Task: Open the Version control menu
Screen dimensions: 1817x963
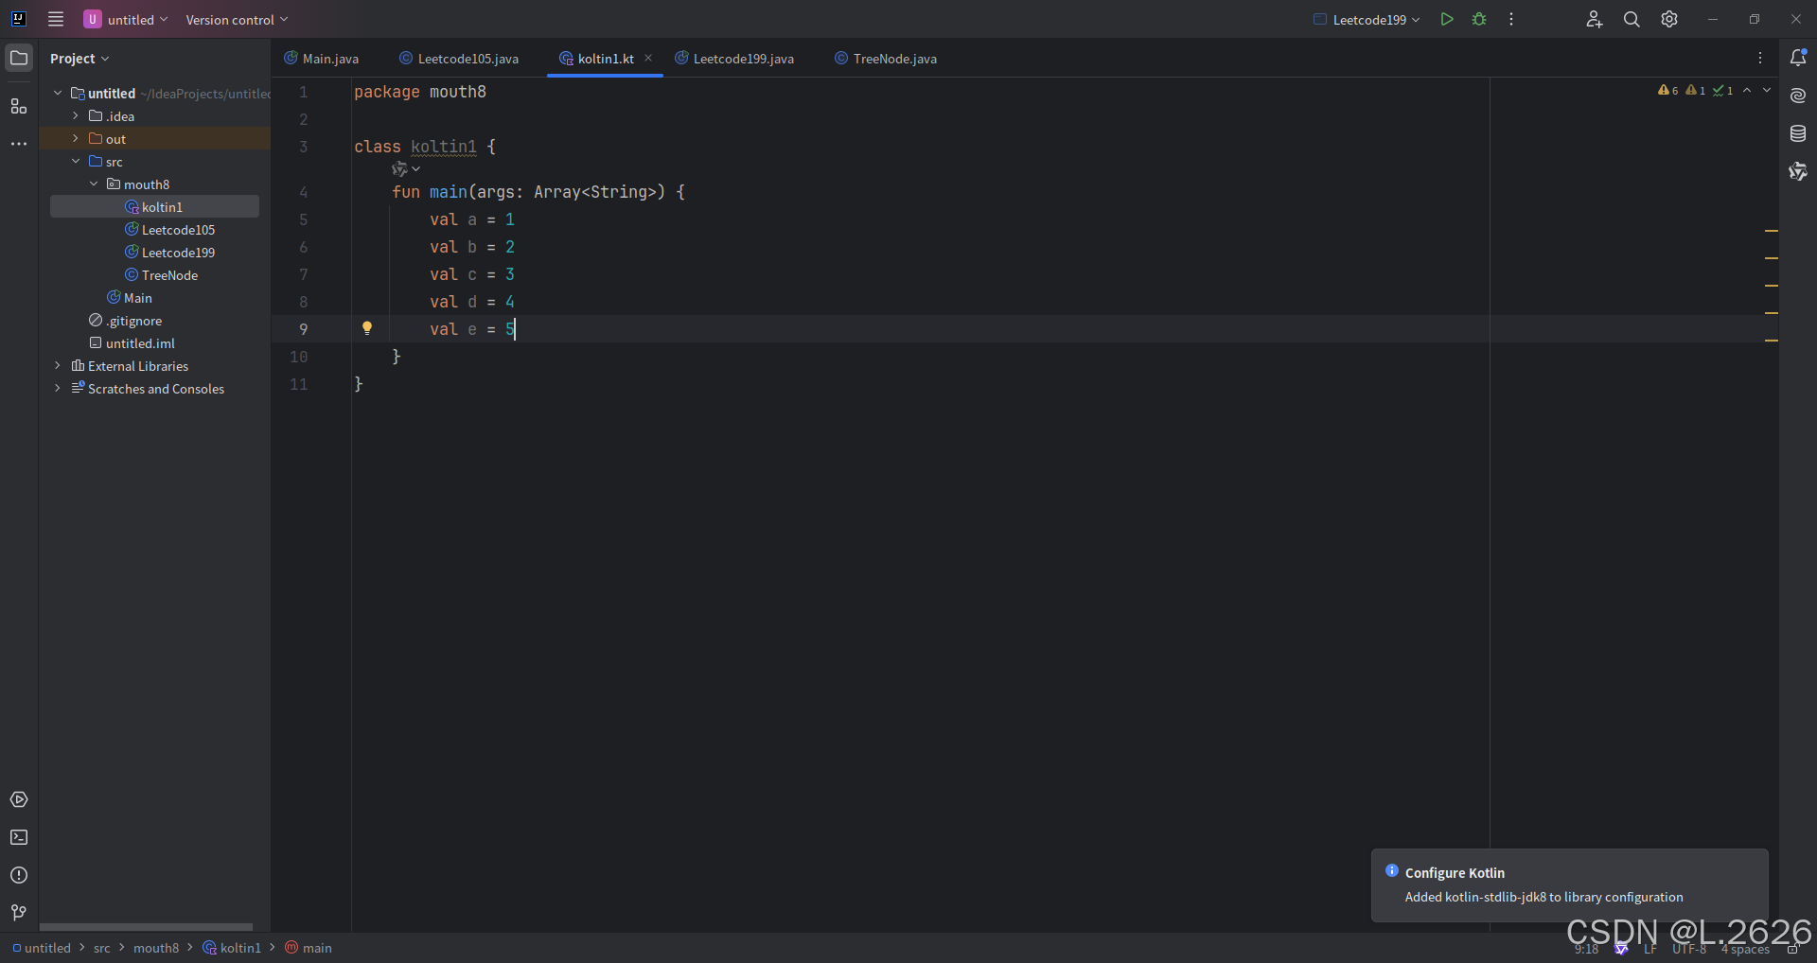Action: click(x=232, y=19)
